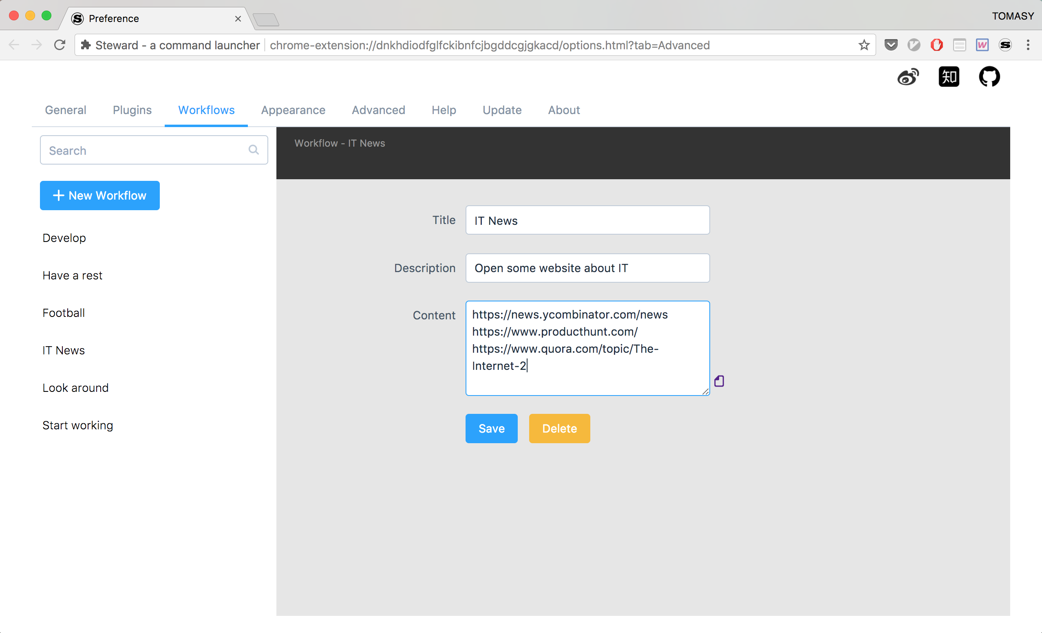1042x633 pixels.
Task: Click the Steward extension icon in toolbar
Action: pyautogui.click(x=1005, y=45)
